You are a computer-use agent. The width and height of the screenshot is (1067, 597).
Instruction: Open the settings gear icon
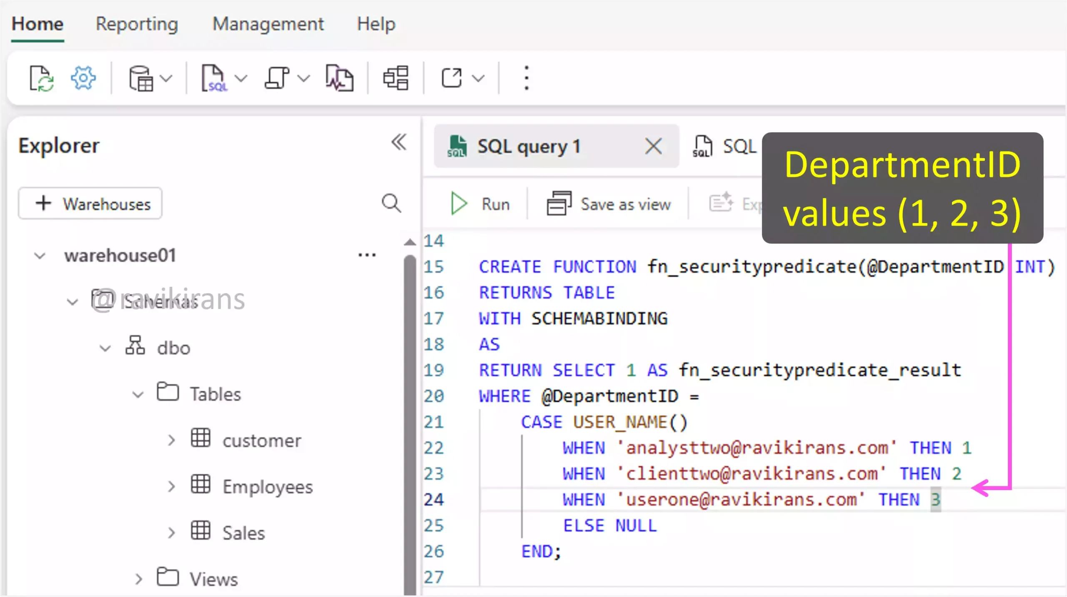tap(83, 78)
